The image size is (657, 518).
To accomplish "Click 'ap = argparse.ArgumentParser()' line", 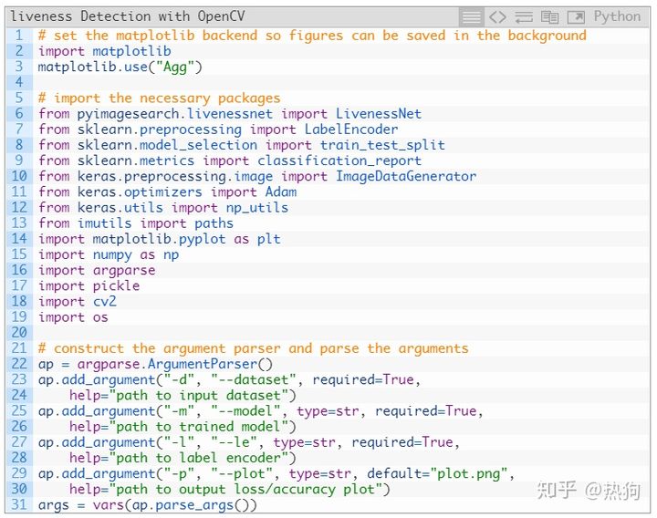I will [155, 364].
